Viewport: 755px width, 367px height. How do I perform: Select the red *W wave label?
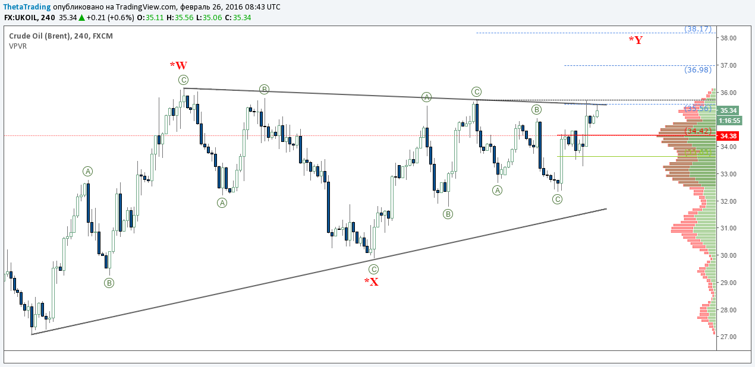(178, 65)
